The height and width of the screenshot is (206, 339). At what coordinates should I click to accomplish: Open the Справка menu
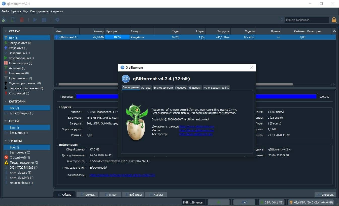coord(57,11)
